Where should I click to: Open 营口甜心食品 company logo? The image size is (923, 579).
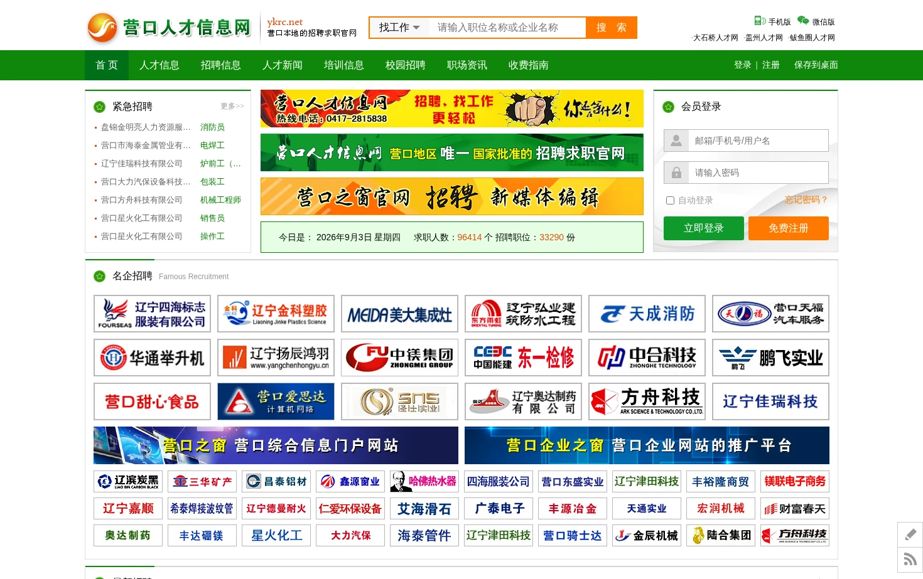[x=152, y=401]
